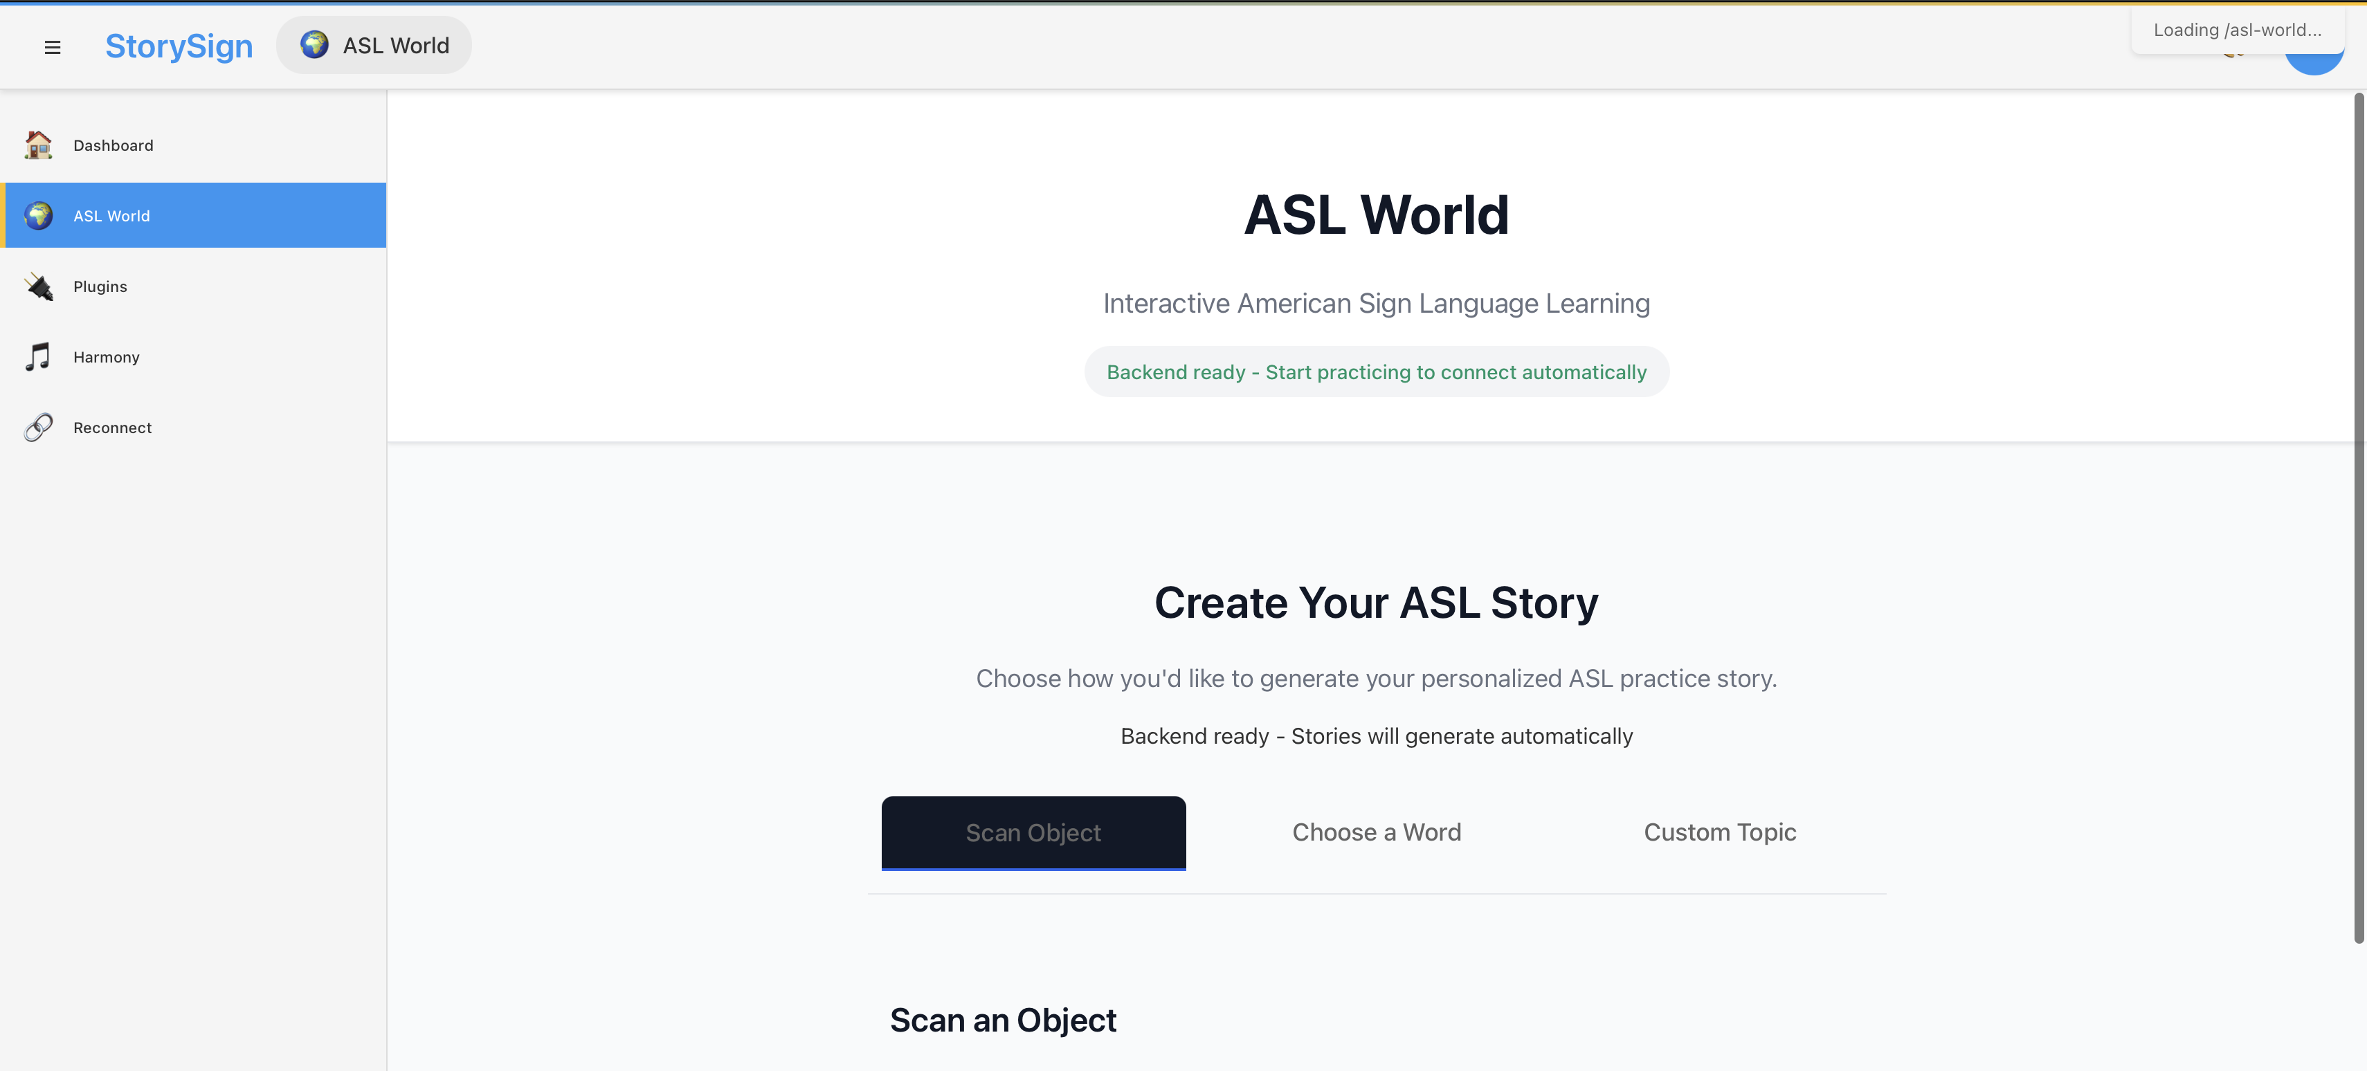Click the StorySign logo link

click(x=179, y=46)
